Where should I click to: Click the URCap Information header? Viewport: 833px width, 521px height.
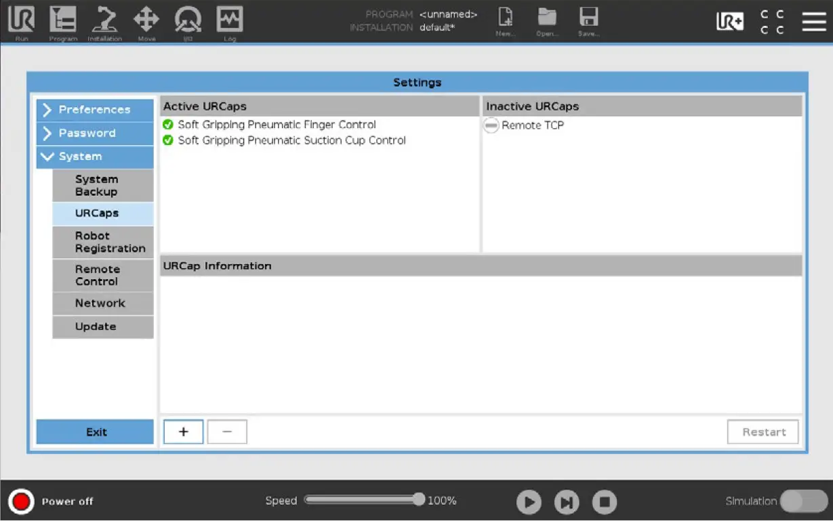[481, 266]
